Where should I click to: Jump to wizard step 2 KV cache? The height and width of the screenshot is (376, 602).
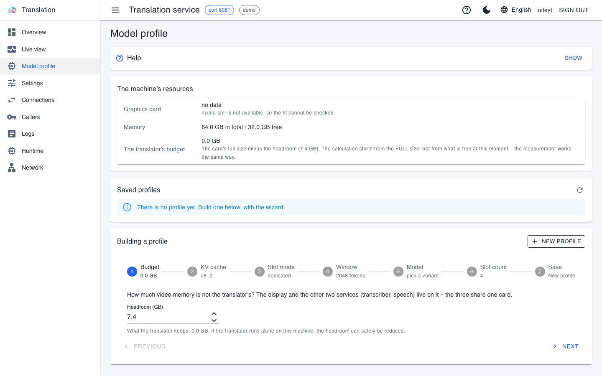[207, 271]
